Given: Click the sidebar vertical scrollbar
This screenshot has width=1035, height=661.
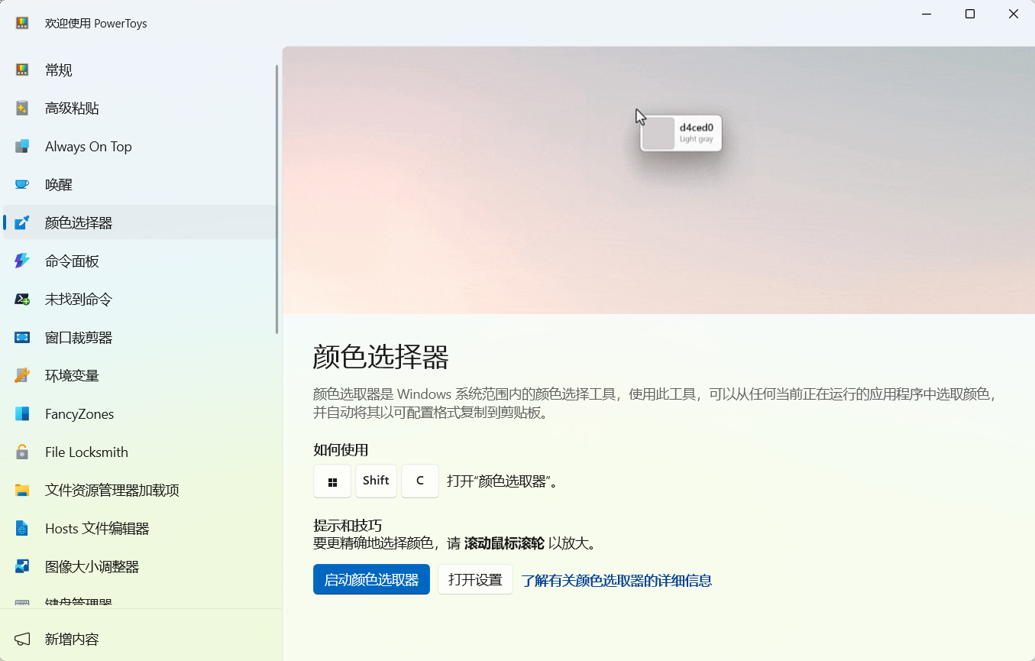Looking at the screenshot, I should coord(277,199).
